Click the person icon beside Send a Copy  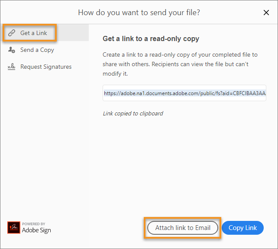coord(12,50)
